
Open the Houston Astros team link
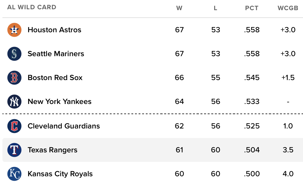54,30
